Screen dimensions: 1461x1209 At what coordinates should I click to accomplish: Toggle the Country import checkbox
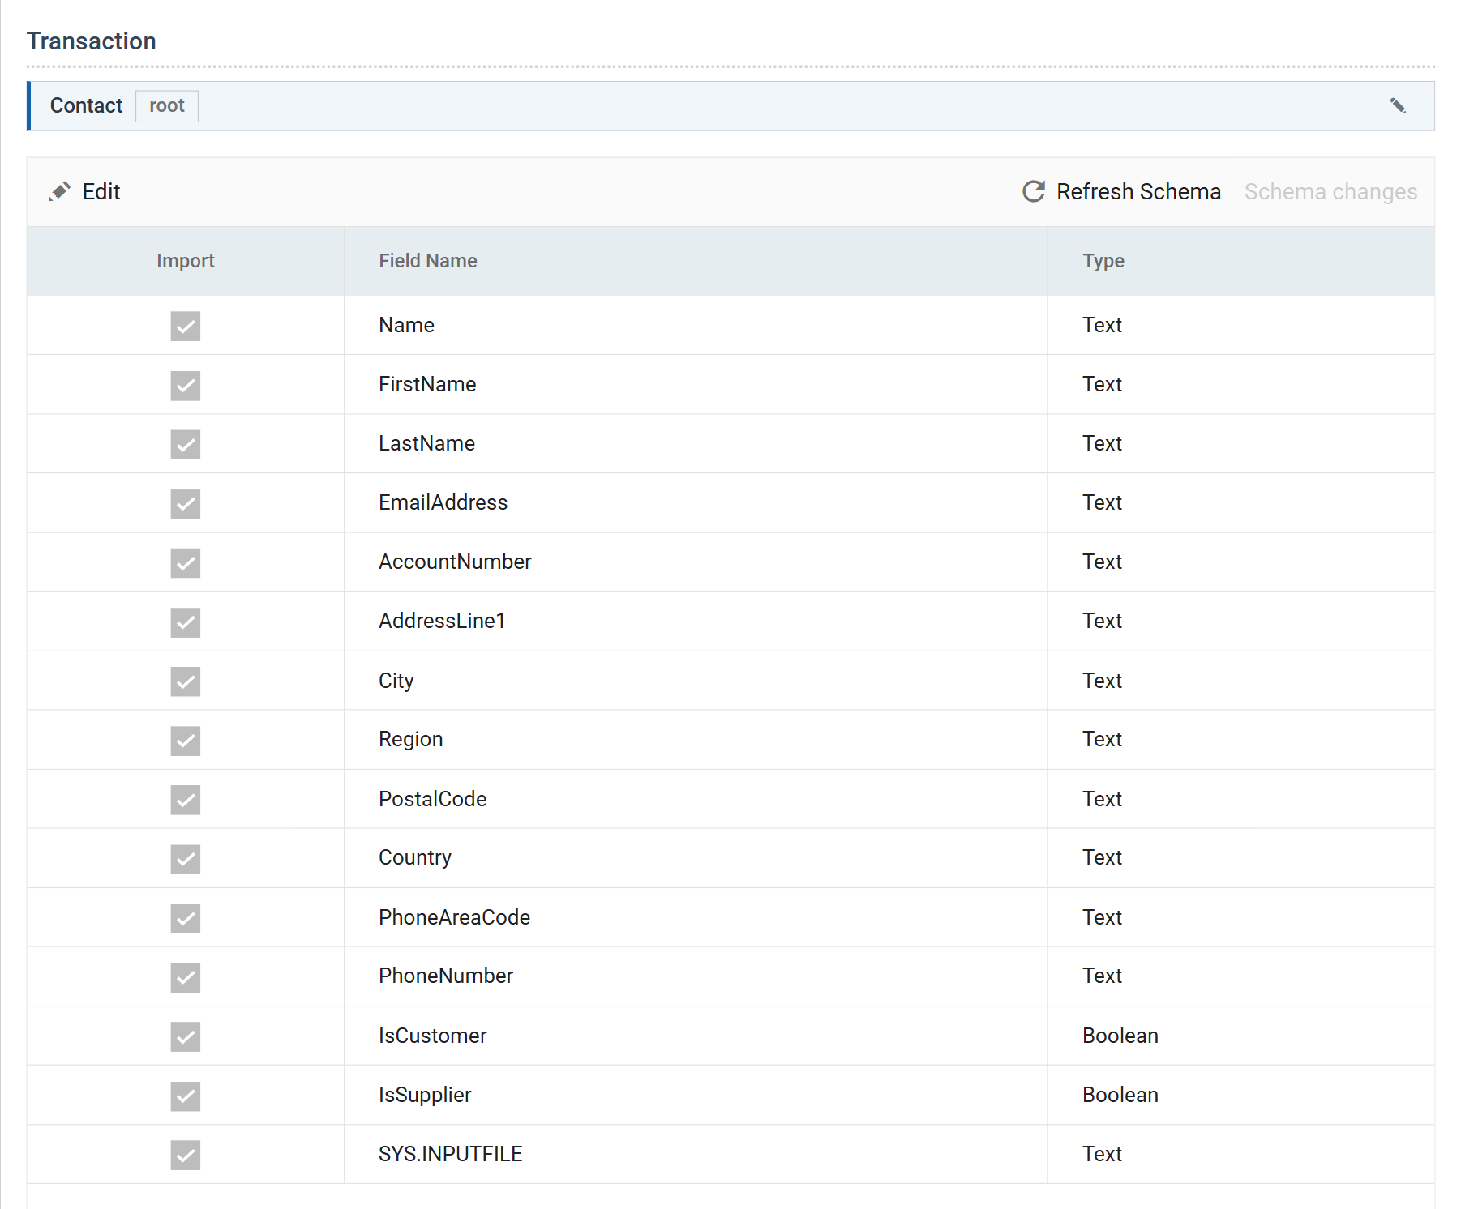[x=186, y=858]
